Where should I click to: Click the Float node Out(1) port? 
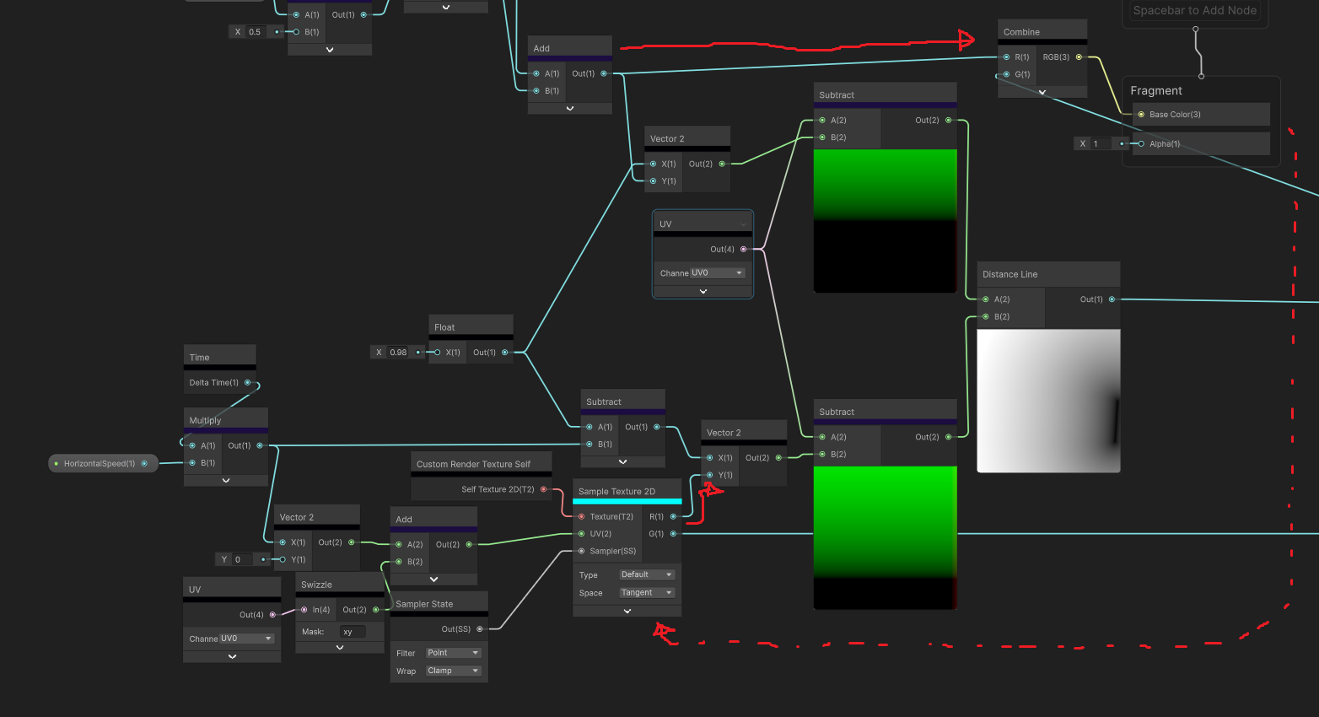(505, 353)
